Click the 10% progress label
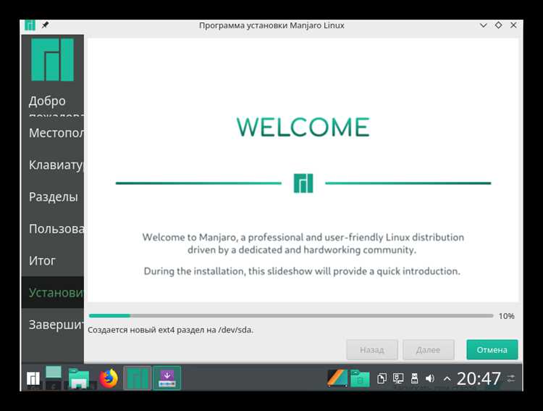 (x=506, y=316)
